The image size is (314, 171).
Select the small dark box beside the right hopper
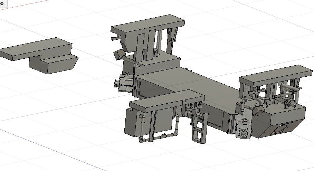coord(258,111)
